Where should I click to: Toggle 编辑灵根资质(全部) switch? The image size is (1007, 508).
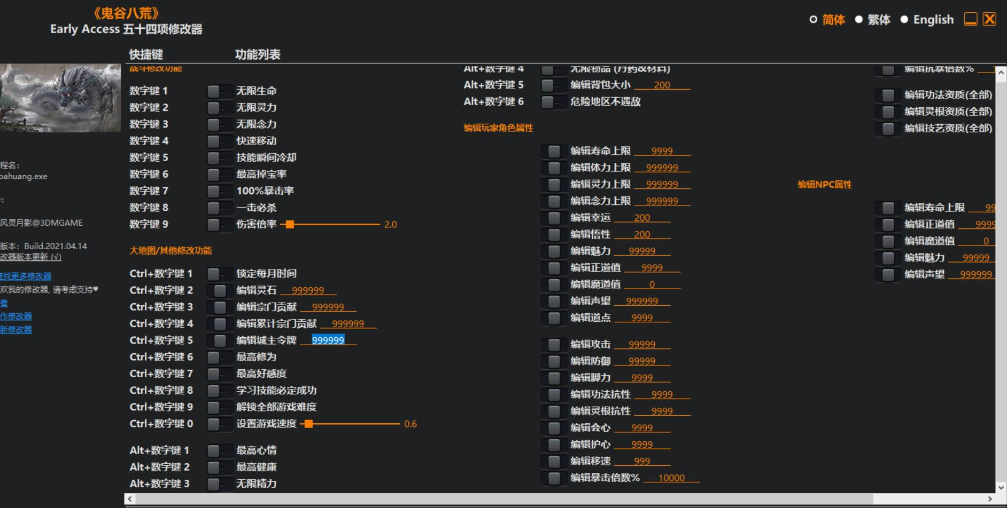[887, 112]
